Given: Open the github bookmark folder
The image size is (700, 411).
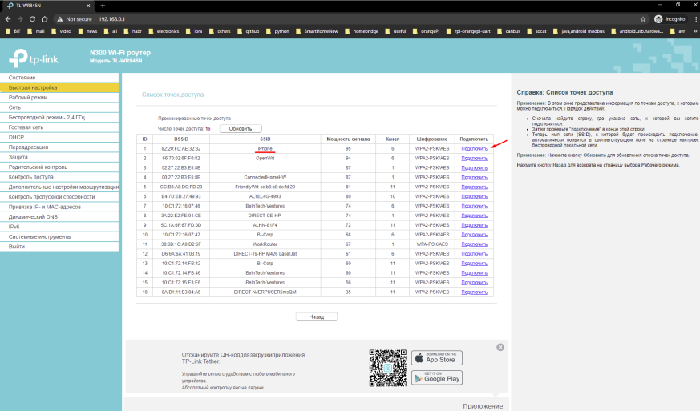Looking at the screenshot, I should point(249,31).
